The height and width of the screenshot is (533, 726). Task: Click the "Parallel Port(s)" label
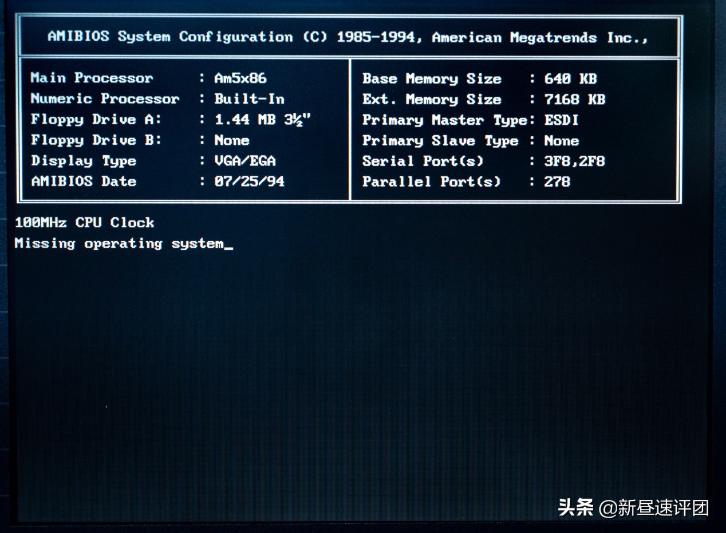tap(431, 182)
